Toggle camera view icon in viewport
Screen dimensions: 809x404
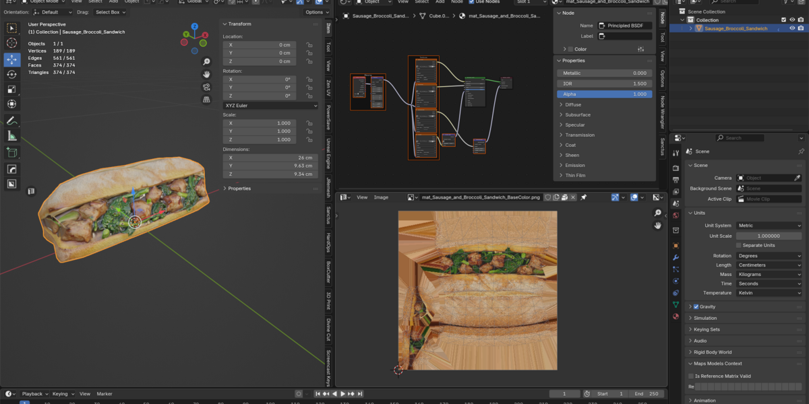[206, 87]
